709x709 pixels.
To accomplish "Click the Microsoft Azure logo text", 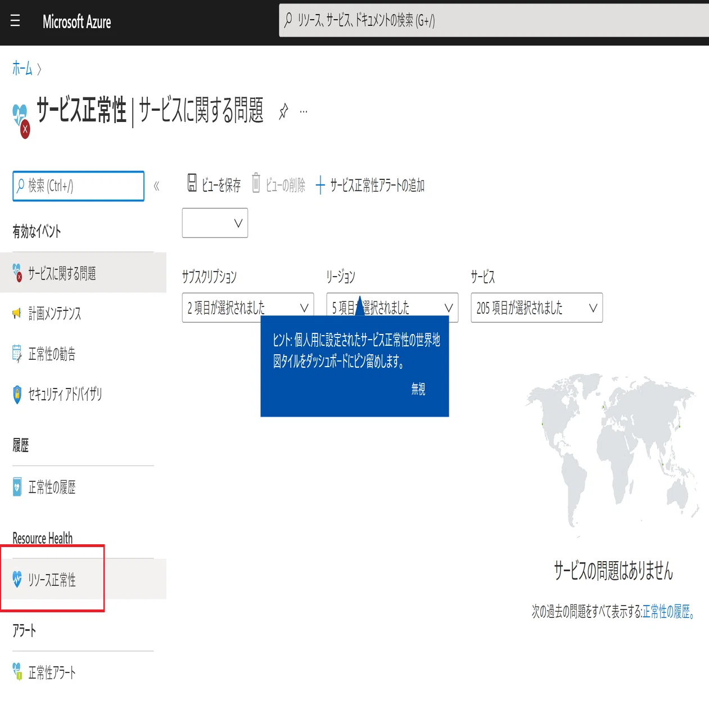I will pyautogui.click(x=76, y=22).
